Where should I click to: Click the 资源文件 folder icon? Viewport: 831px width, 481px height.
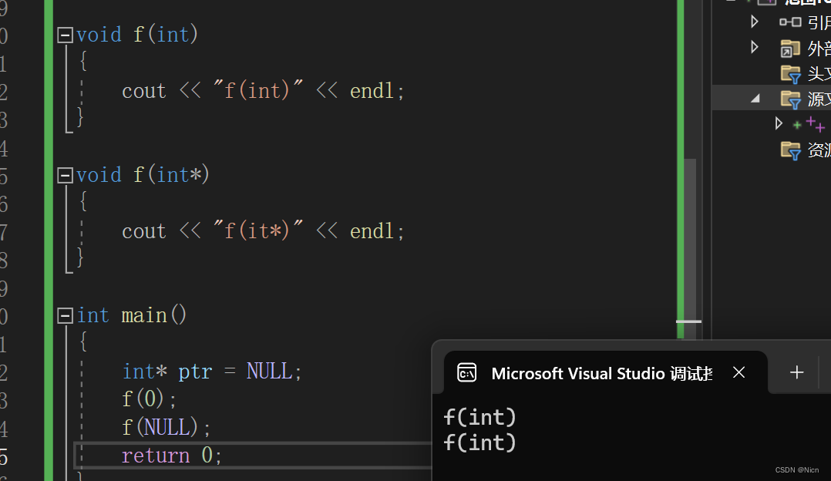[791, 150]
